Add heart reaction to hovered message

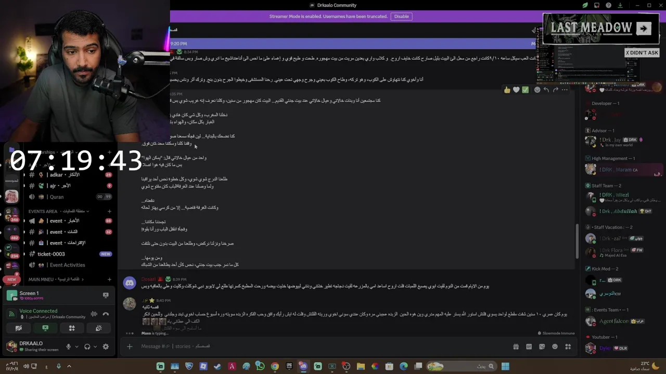click(x=516, y=90)
